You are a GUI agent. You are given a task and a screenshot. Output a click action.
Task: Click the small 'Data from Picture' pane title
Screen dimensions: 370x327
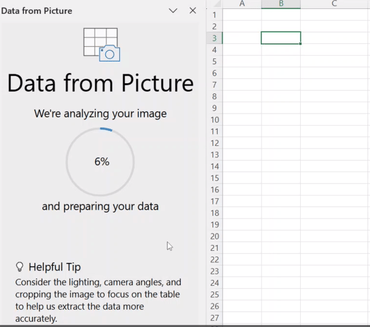(x=37, y=11)
